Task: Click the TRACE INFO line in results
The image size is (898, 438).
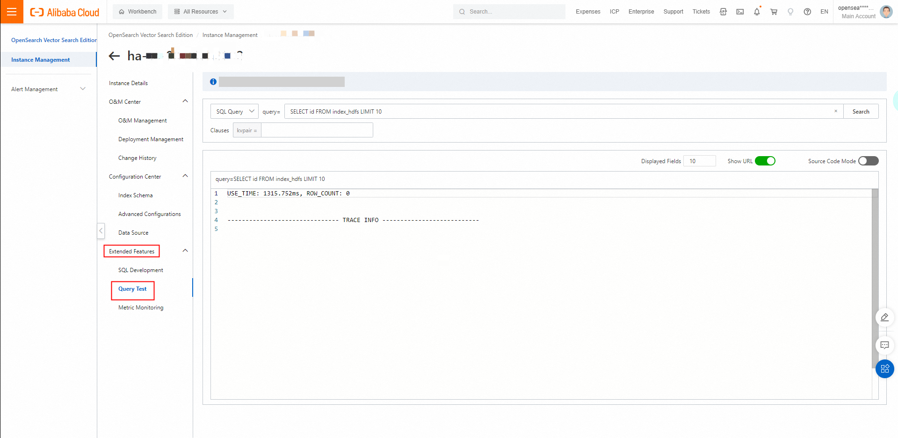Action: coord(353,220)
